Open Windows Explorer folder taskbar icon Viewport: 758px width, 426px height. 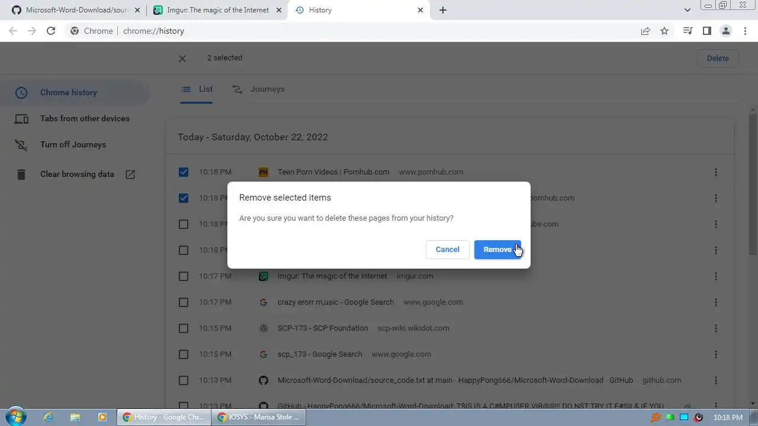coord(75,417)
